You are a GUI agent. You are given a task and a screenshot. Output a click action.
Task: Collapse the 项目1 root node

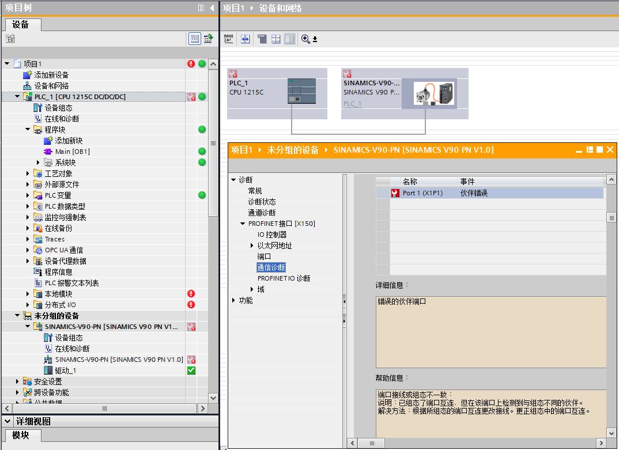(x=7, y=63)
